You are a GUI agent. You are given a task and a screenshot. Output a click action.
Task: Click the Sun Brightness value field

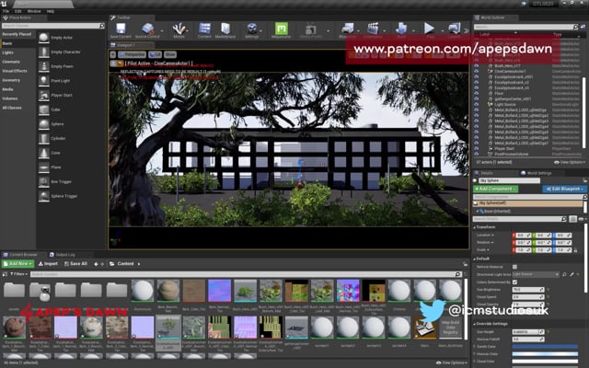[x=528, y=290]
